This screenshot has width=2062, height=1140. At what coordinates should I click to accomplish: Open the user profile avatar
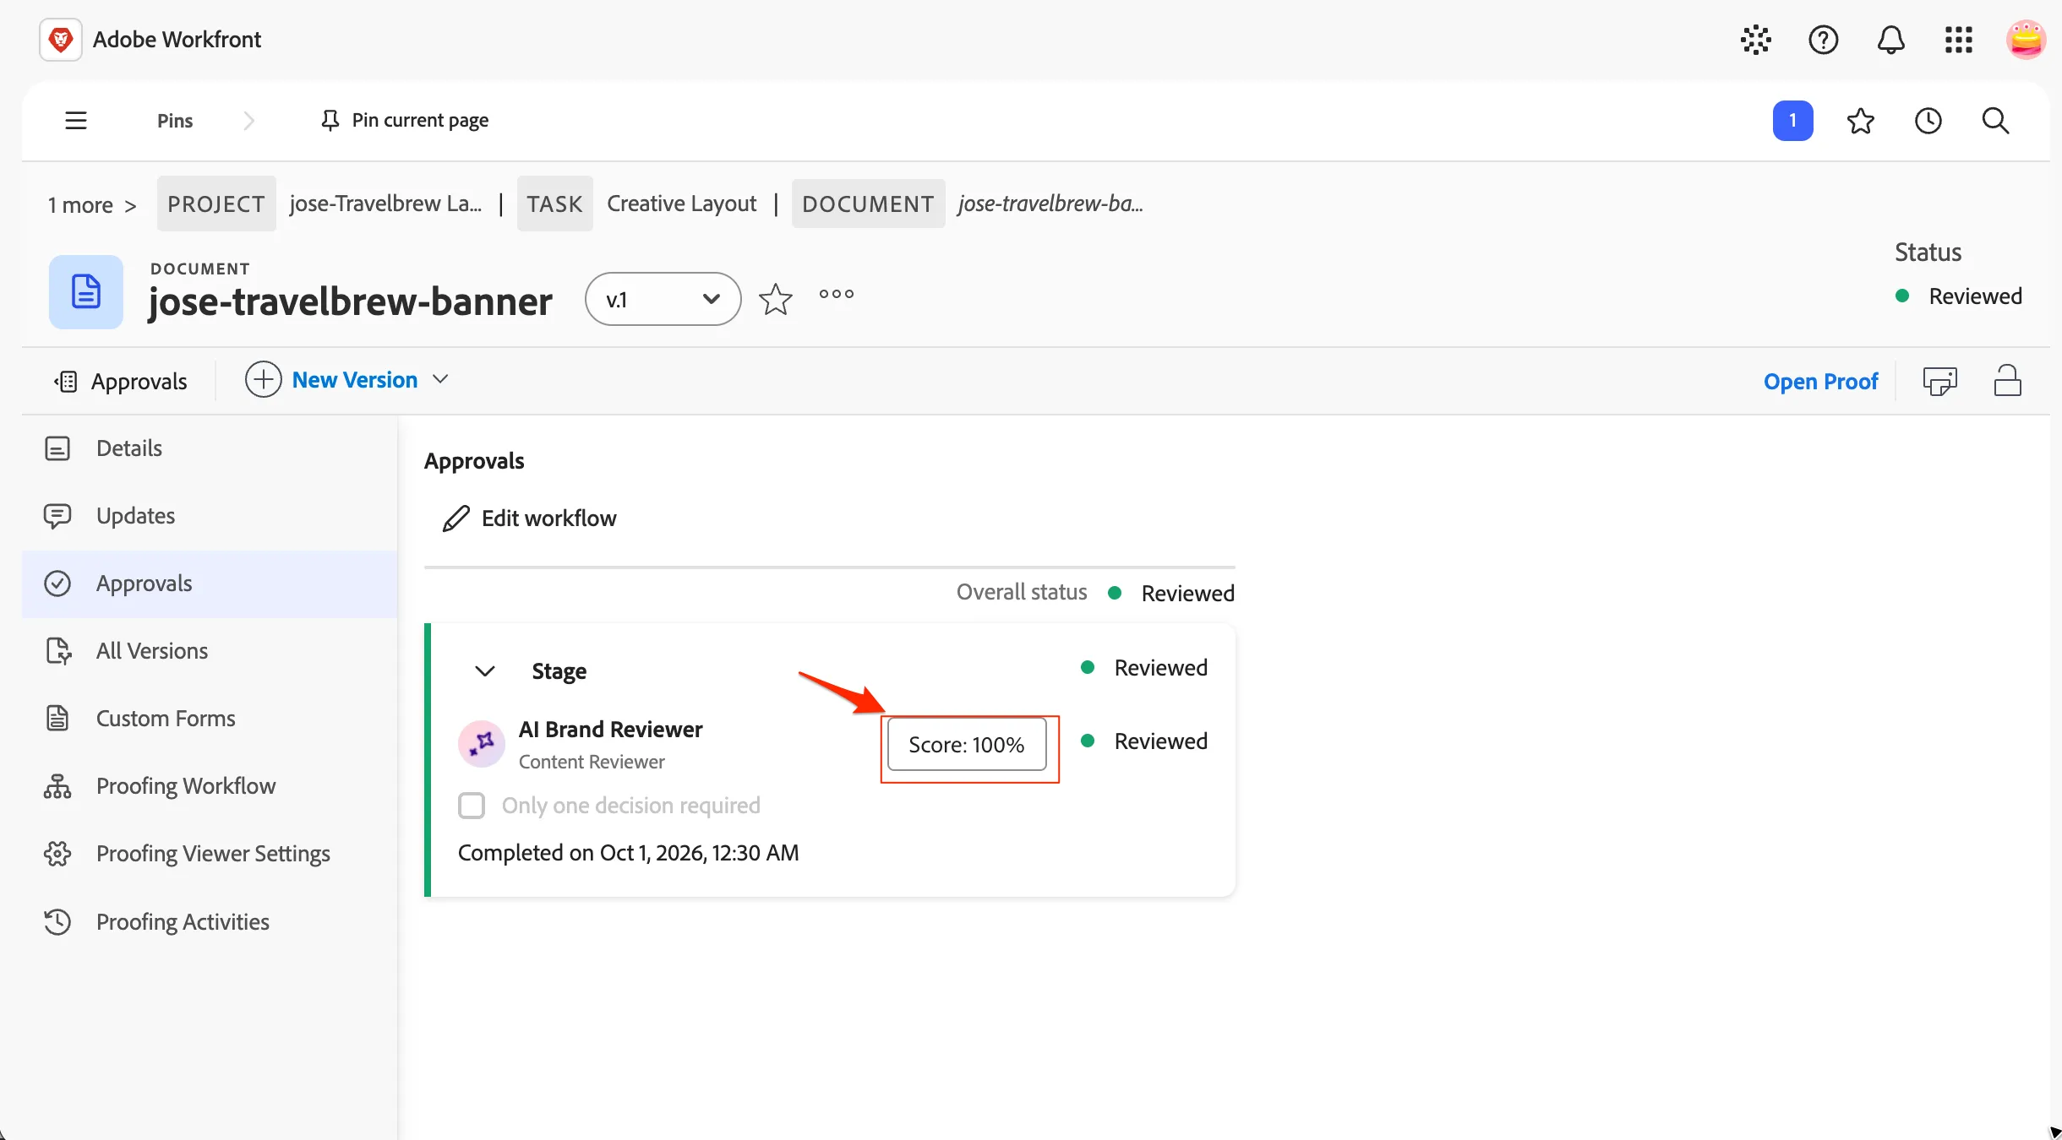tap(2027, 40)
